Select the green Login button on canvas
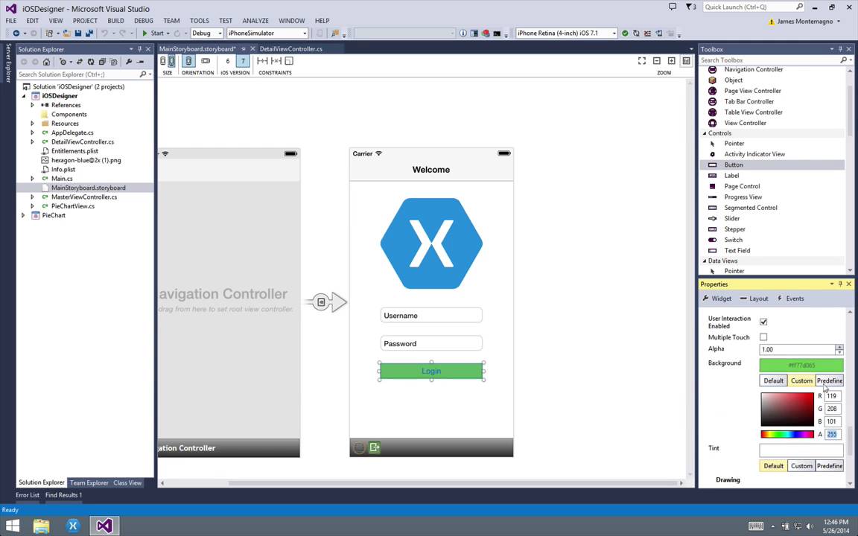The image size is (858, 536). pos(431,371)
